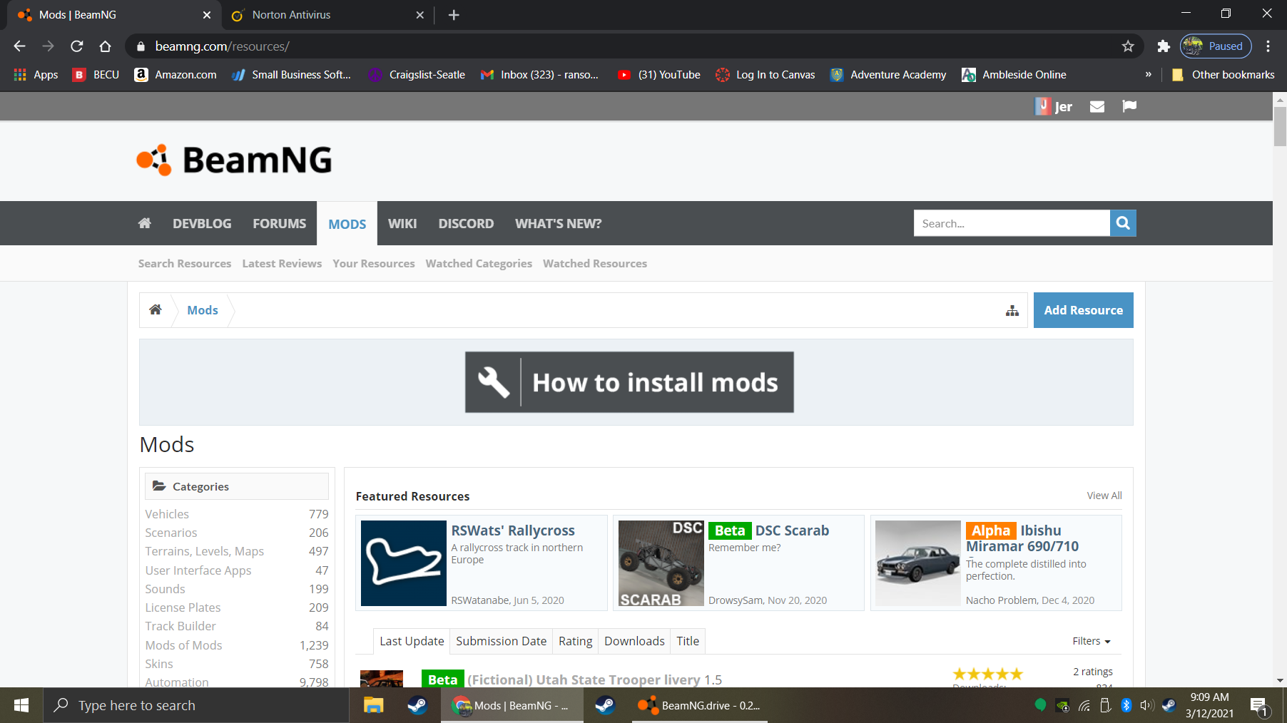Open the notification center icon
Viewport: 1287px width, 723px height.
click(1259, 706)
